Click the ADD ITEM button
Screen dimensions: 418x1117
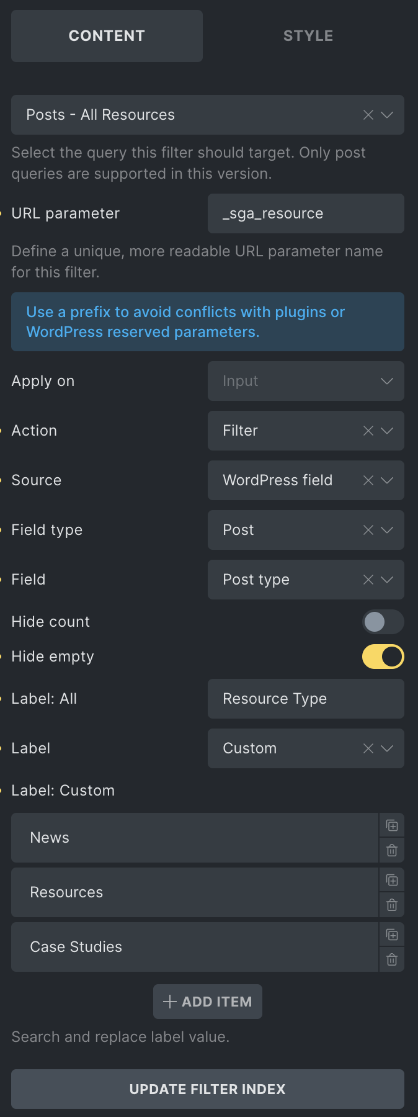point(207,1002)
